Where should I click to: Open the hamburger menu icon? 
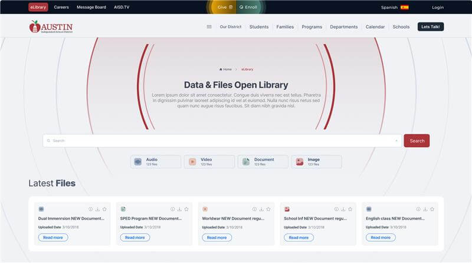coord(209,26)
